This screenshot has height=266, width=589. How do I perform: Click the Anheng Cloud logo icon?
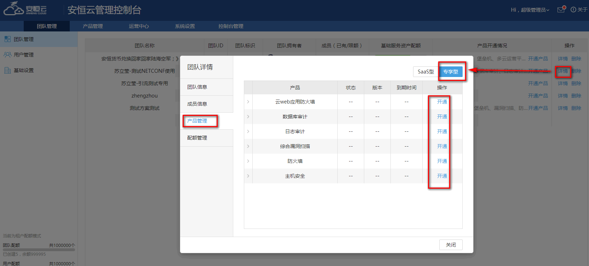point(25,8)
